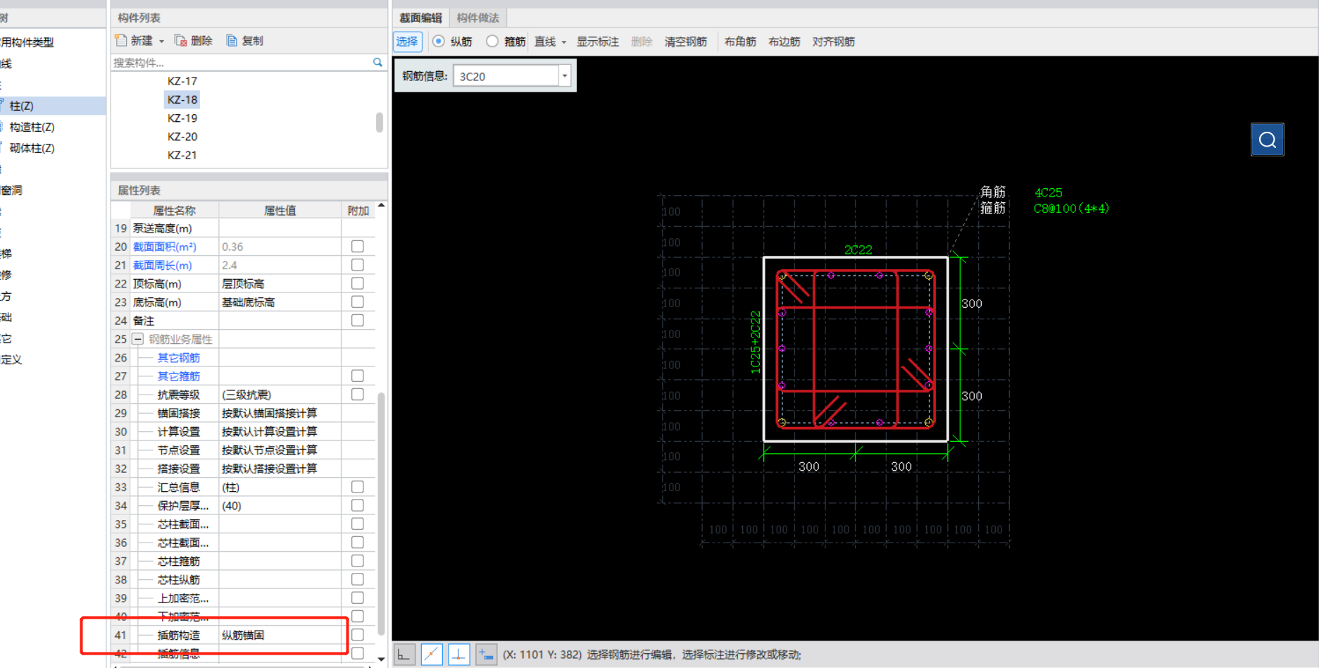This screenshot has height=668, width=1319.
Task: Click the 布边筋 toolbar button
Action: click(784, 42)
